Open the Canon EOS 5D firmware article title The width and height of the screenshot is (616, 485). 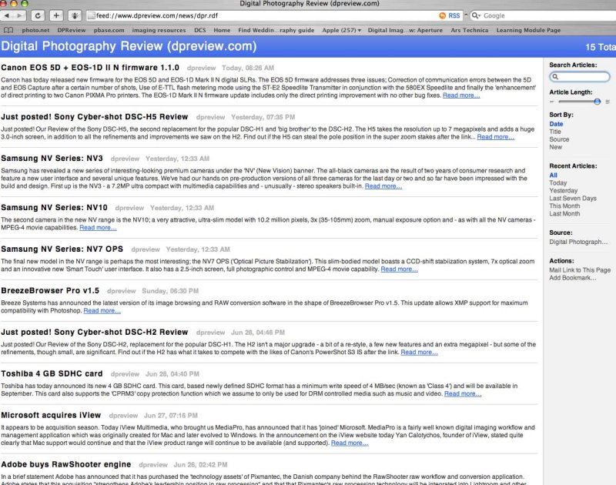pos(90,68)
